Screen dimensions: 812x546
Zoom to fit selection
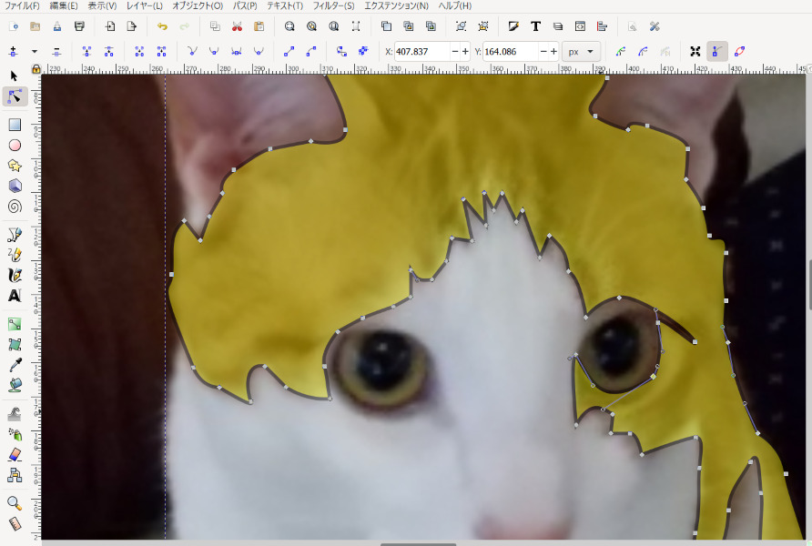pos(289,26)
